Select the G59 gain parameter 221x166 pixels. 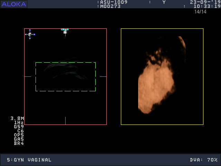tap(19, 127)
